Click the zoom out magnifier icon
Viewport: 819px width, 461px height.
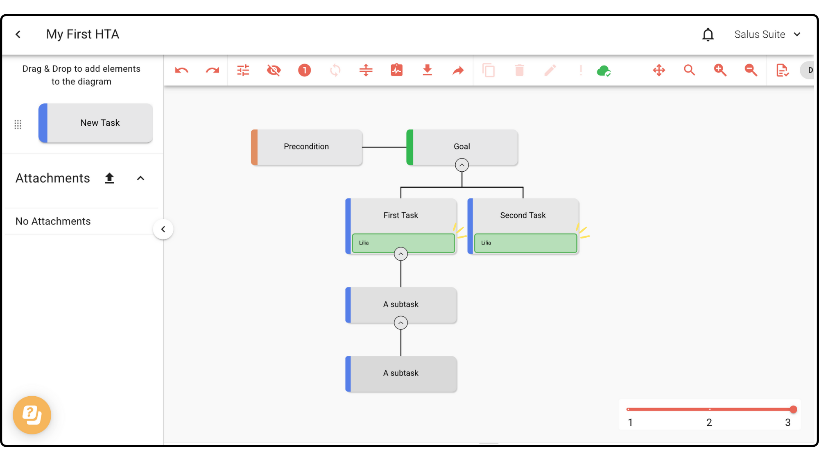click(x=751, y=70)
